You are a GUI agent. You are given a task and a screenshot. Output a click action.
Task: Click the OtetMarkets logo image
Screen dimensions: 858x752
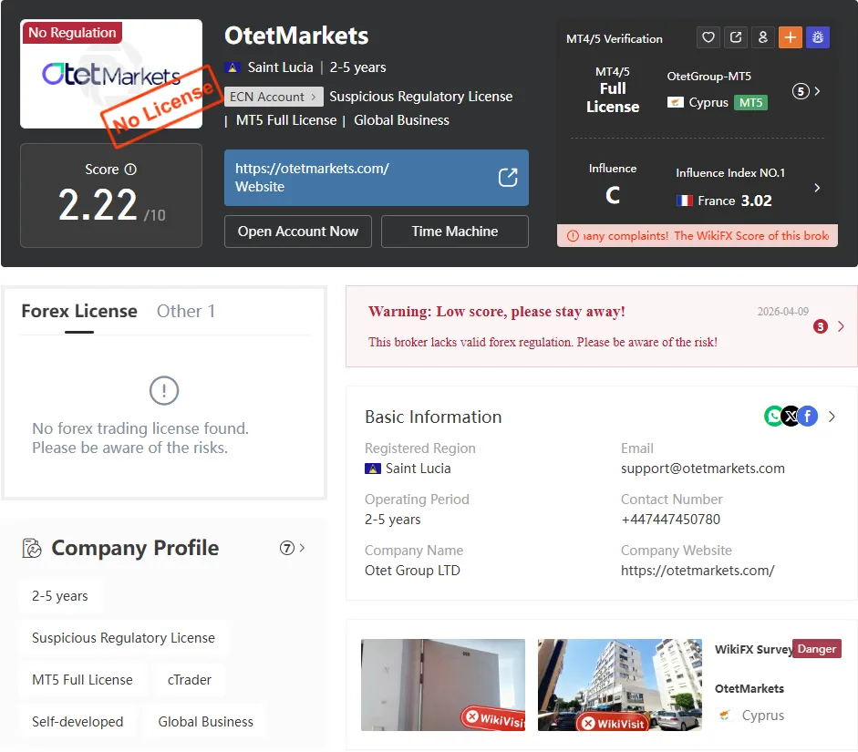coord(111,74)
